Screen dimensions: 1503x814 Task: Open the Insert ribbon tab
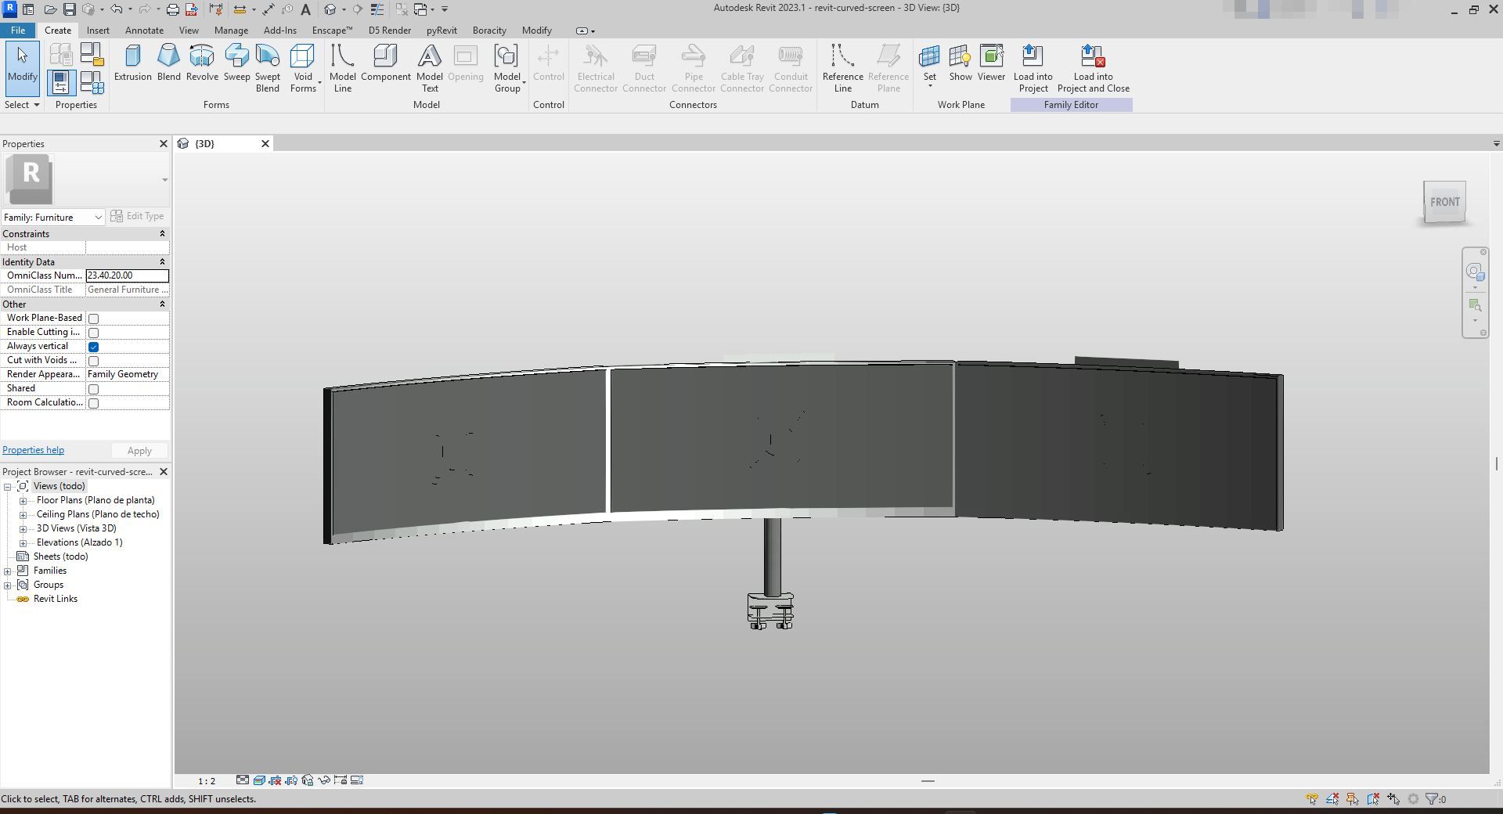click(98, 31)
